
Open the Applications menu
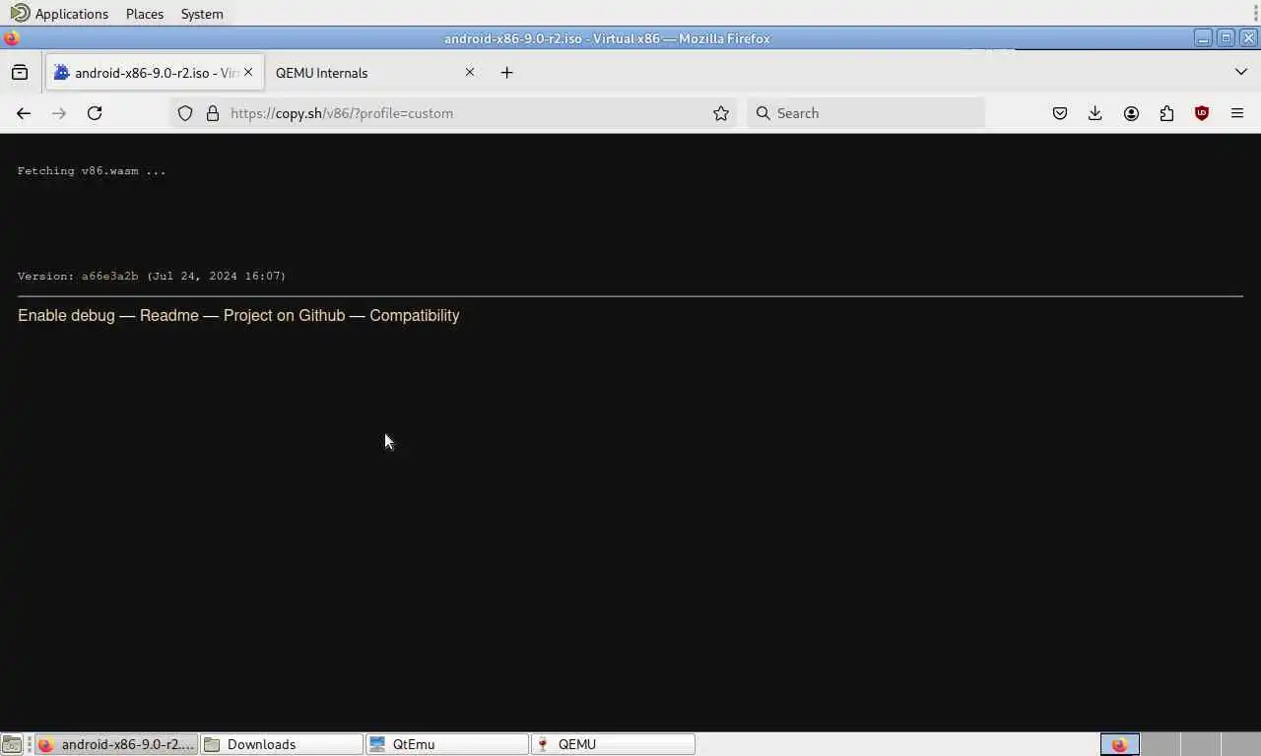[x=72, y=14]
